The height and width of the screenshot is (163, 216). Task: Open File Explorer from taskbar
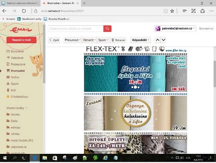[x=45, y=158]
